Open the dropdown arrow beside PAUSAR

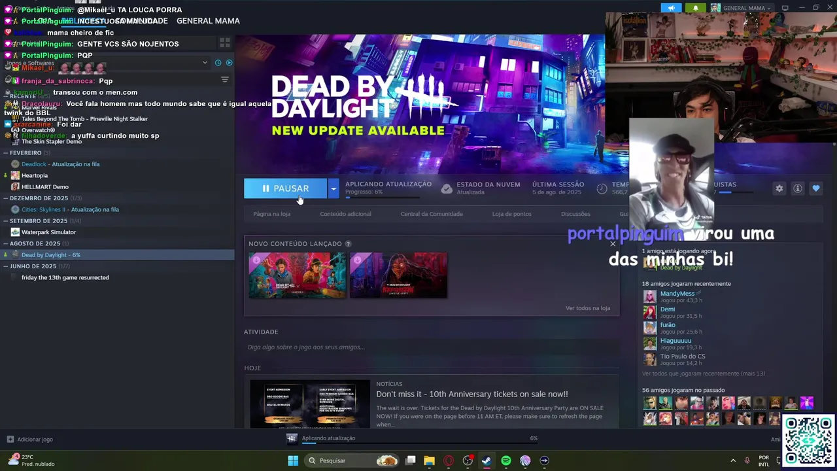tap(333, 188)
